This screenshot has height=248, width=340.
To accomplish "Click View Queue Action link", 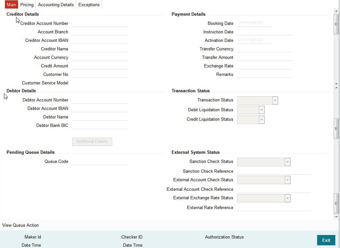I will [20, 225].
